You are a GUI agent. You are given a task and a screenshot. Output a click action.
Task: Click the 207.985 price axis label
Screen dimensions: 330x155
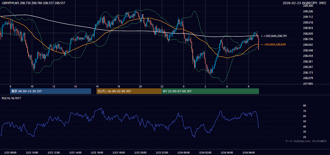click(308, 84)
